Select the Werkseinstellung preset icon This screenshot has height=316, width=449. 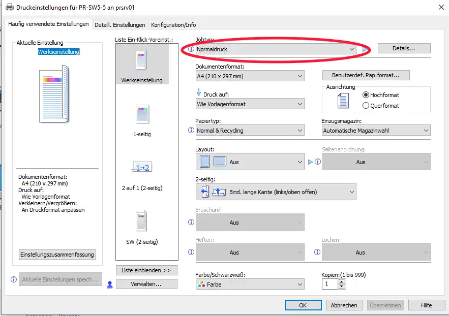click(x=142, y=60)
